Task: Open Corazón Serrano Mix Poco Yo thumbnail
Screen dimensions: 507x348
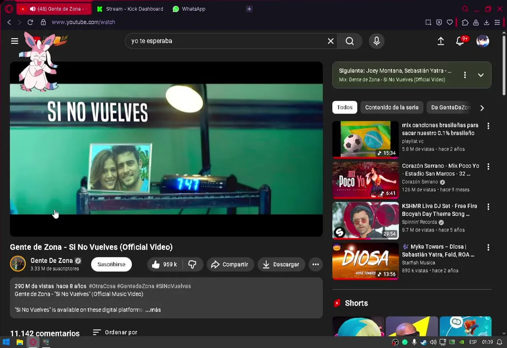Action: coord(366,180)
